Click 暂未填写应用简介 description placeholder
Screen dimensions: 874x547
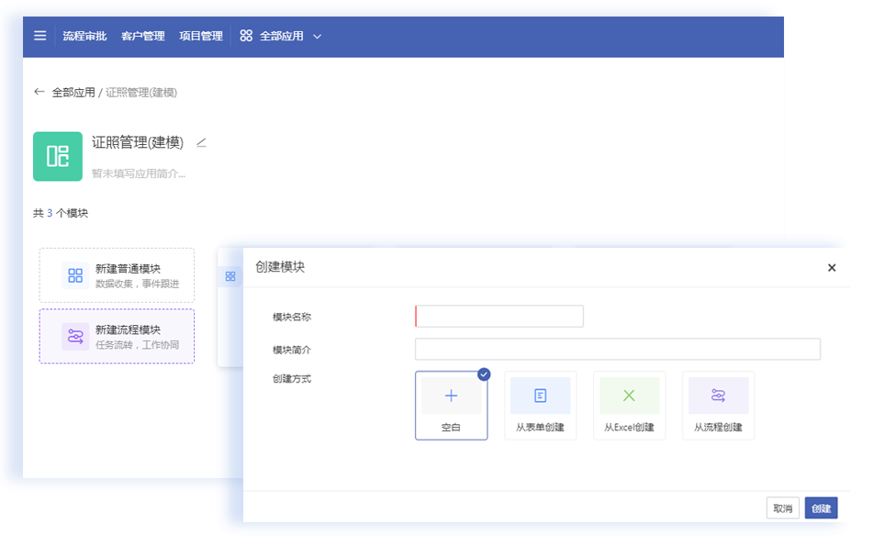pyautogui.click(x=139, y=173)
